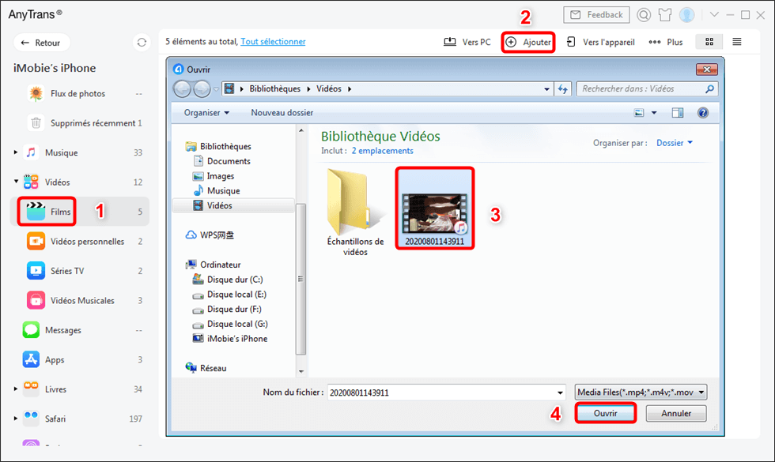Select iMobie's iPhone in dialog tree
Viewport: 775px width, 462px height.
236,339
